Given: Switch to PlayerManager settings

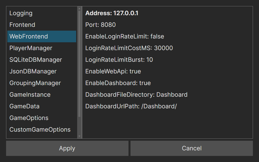Looking at the screenshot, I should tap(31, 48).
